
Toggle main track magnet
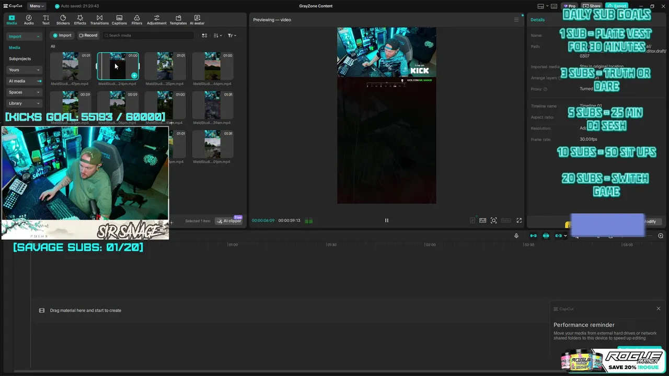tap(533, 236)
